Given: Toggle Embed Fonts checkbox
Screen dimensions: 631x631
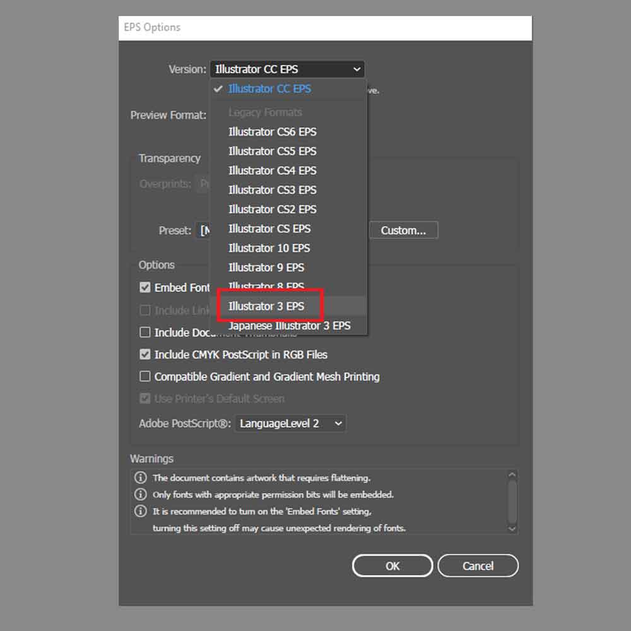Looking at the screenshot, I should point(145,287).
